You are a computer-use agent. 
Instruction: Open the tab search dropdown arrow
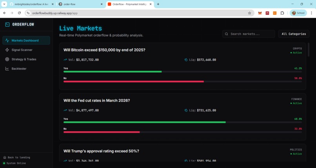click(4, 4)
